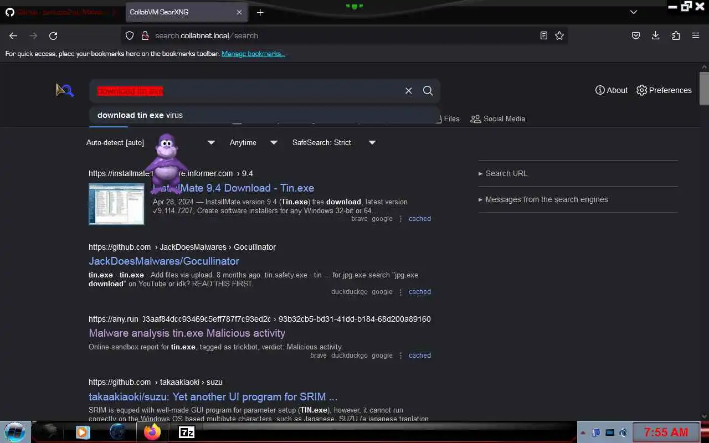This screenshot has height=443, width=709.
Task: Bookmark this page with the star
Action: tap(559, 35)
